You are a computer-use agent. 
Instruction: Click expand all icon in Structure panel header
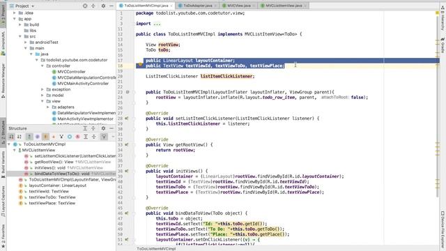(x=85, y=128)
